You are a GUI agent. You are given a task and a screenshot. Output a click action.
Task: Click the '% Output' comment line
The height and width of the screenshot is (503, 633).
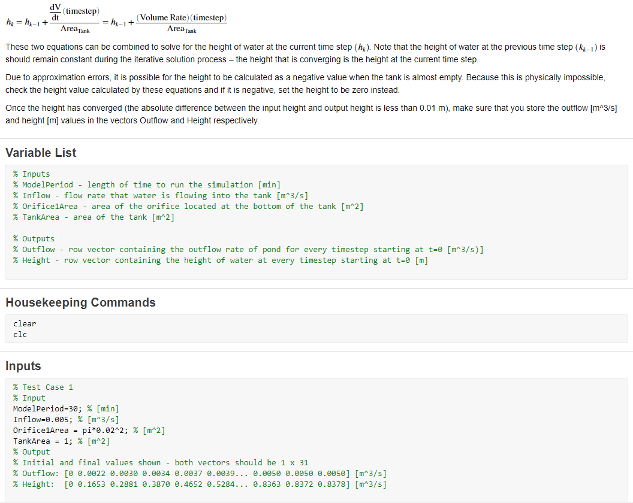[32, 452]
